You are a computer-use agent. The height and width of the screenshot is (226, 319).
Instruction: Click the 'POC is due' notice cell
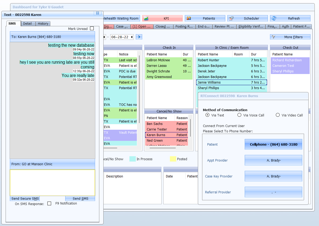127,71
